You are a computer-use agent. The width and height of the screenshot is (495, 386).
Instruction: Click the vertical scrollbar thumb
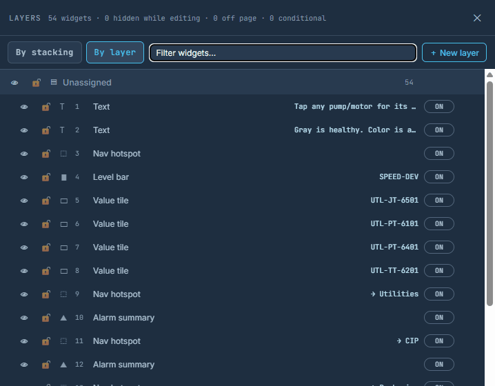tap(489, 194)
